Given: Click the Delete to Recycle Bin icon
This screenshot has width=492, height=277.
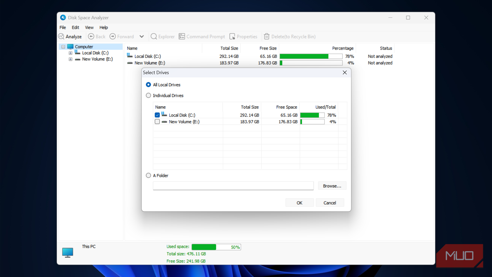Looking at the screenshot, I should coord(266,36).
